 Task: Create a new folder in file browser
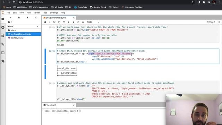point(19,18)
